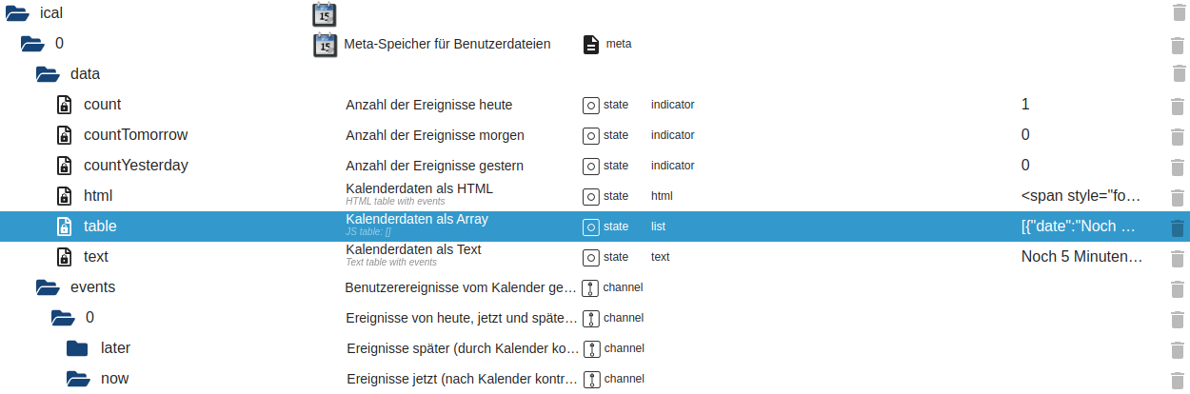Collapse the data folder
This screenshot has height=394, width=1190.
[49, 74]
